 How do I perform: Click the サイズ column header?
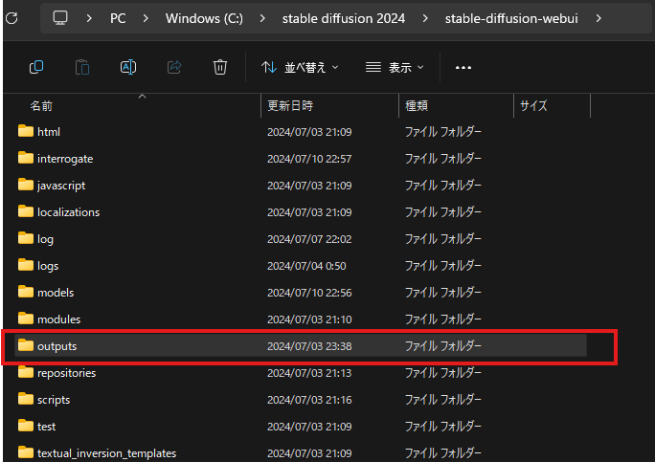click(532, 106)
